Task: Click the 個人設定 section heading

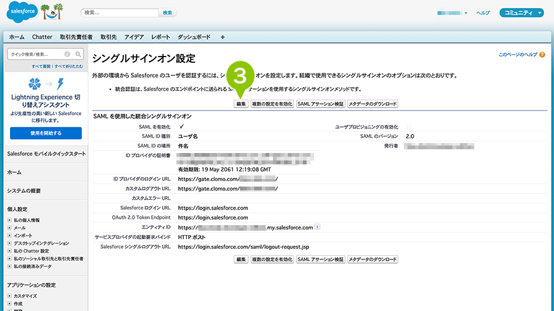Action: click(x=17, y=209)
